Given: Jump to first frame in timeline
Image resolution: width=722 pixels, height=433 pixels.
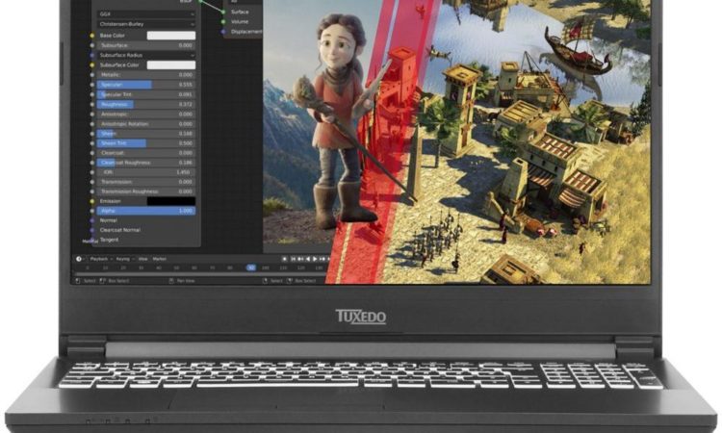Looking at the screenshot, I should [293, 259].
